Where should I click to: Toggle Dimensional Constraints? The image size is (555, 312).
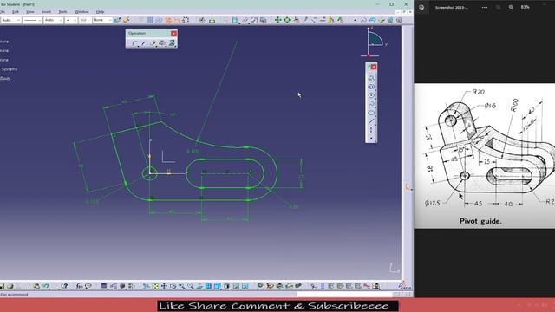coord(186,20)
